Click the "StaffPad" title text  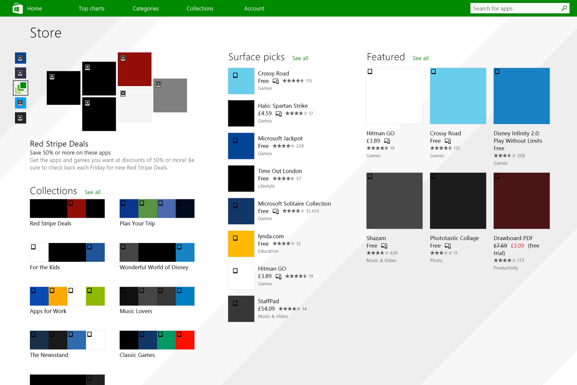(268, 301)
